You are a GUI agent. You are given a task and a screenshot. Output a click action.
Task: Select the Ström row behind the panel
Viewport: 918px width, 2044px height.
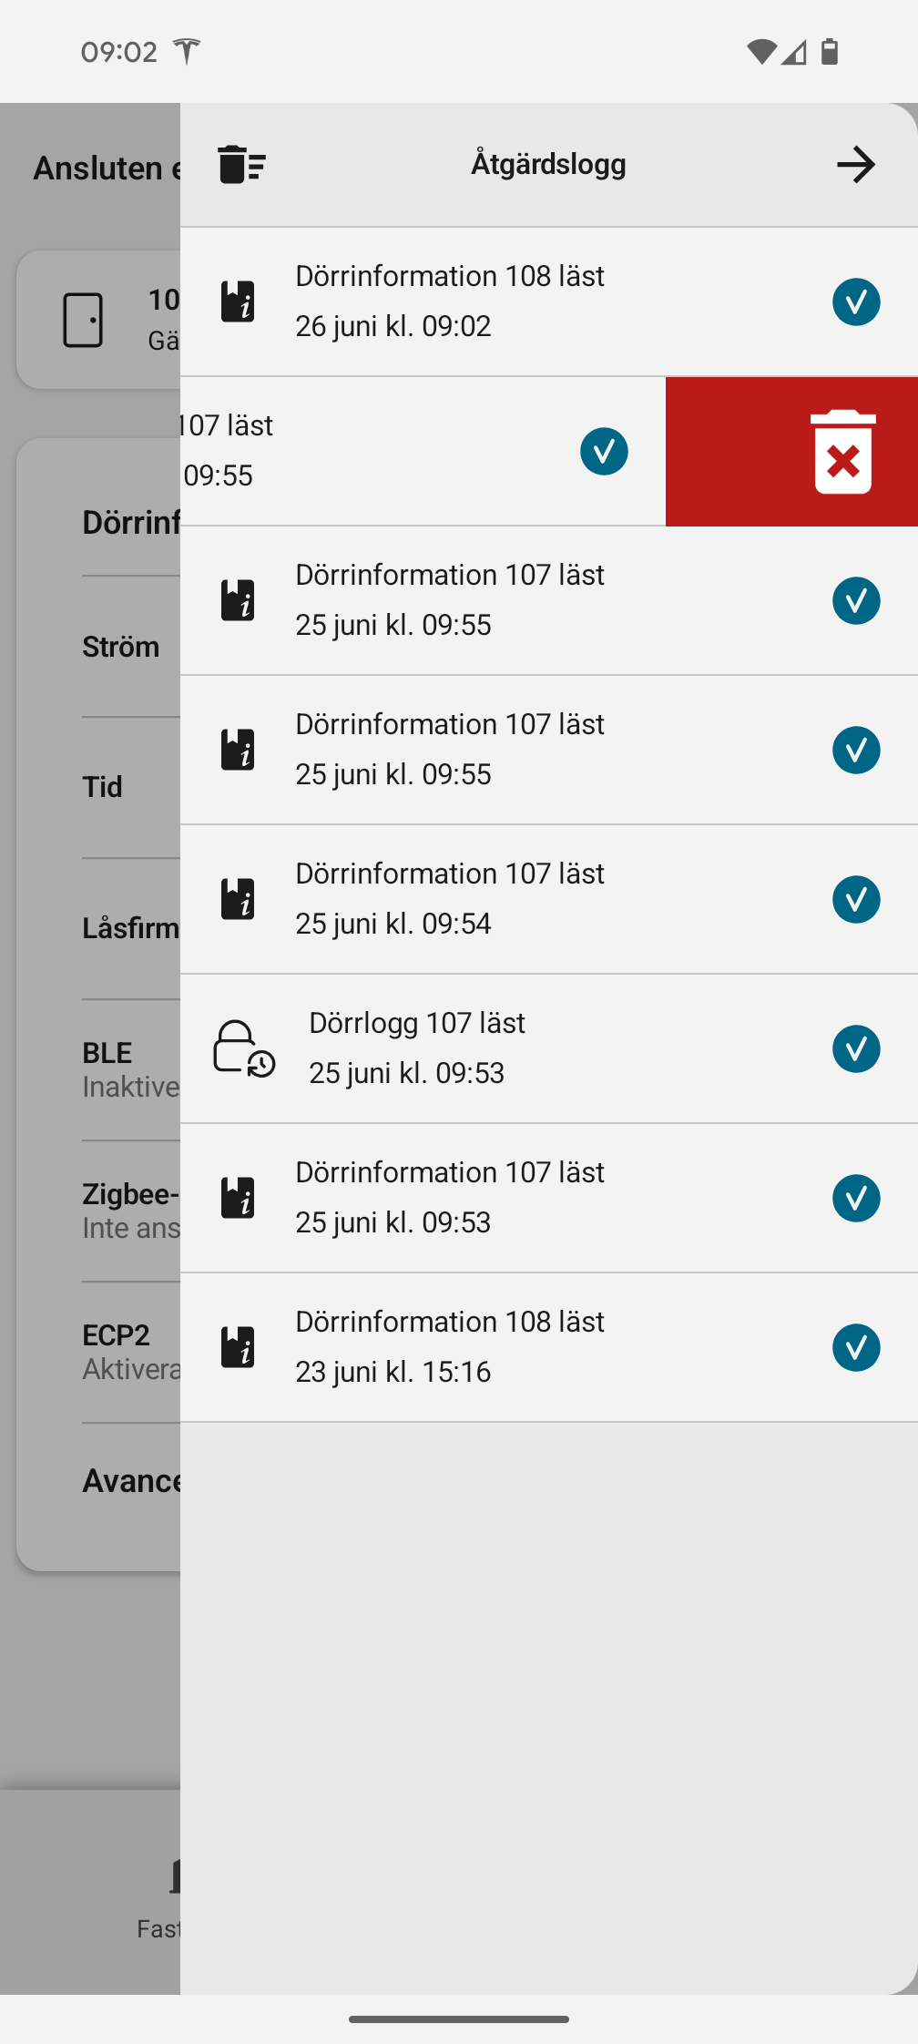click(x=121, y=647)
